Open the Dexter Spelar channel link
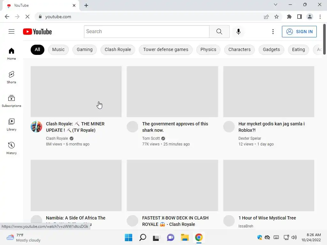327x245 pixels. click(250, 138)
